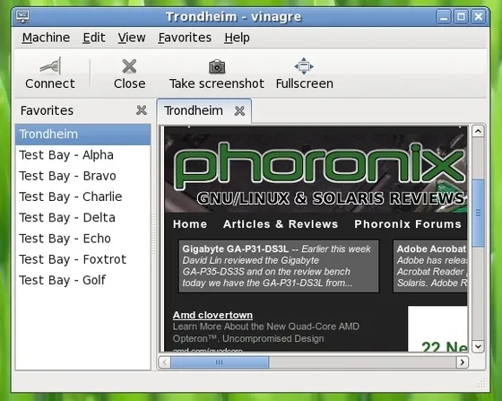Click the Phoronix Forums navigation link

408,224
